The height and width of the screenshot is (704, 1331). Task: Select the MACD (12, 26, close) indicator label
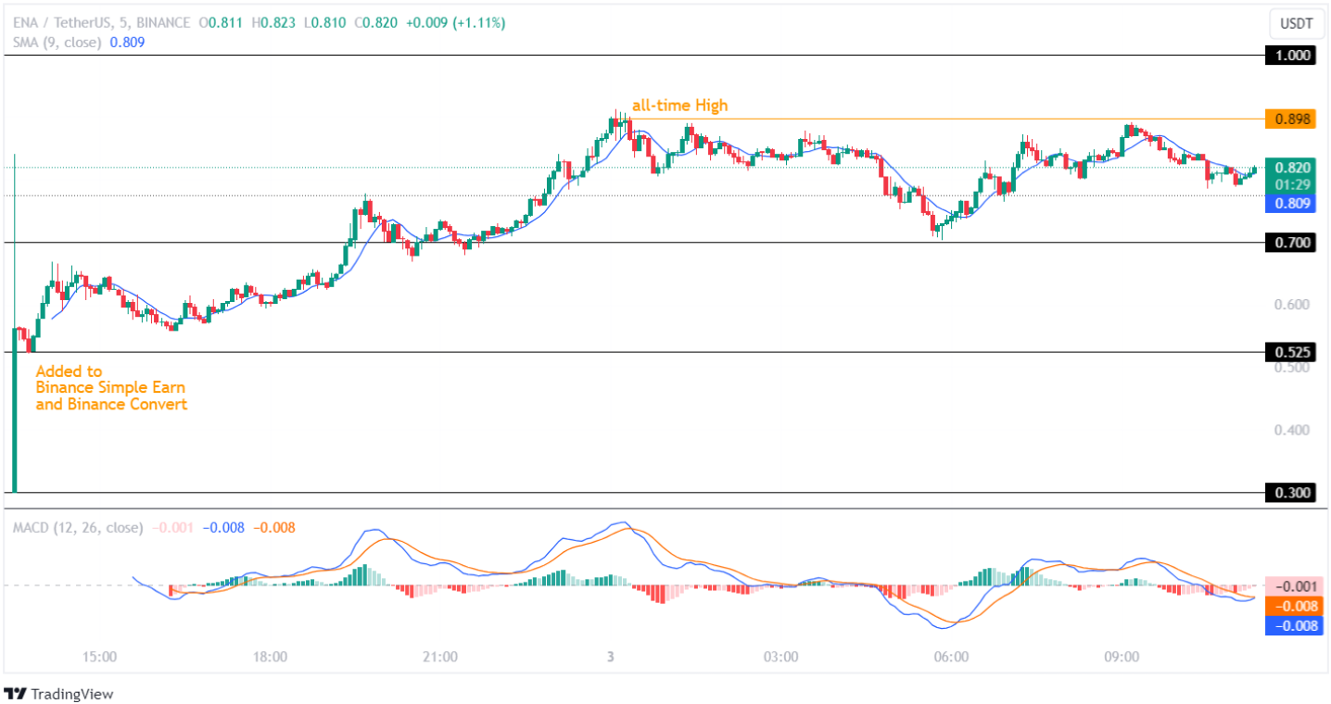(78, 527)
